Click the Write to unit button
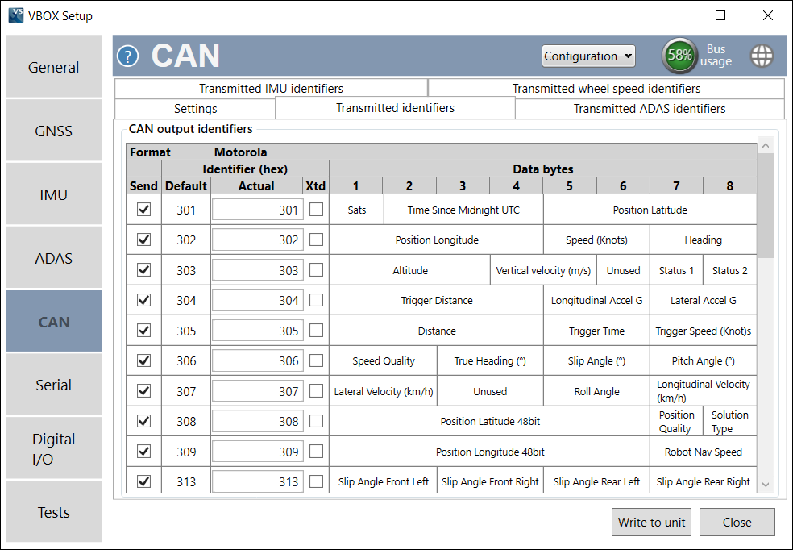The height and width of the screenshot is (550, 793). (x=651, y=522)
